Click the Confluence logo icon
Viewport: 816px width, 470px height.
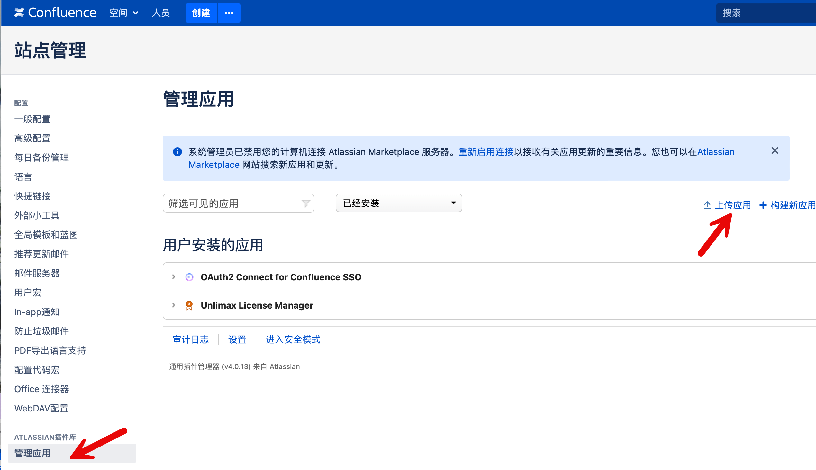coord(19,13)
